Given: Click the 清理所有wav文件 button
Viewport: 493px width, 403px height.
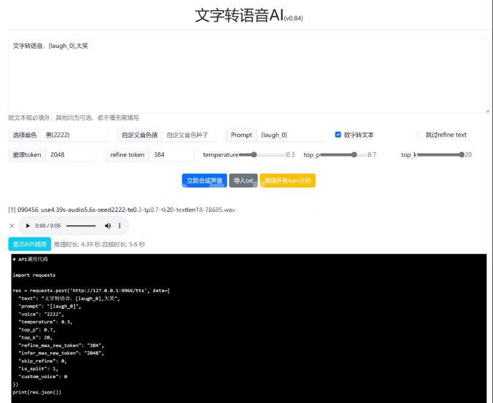Looking at the screenshot, I should [287, 181].
